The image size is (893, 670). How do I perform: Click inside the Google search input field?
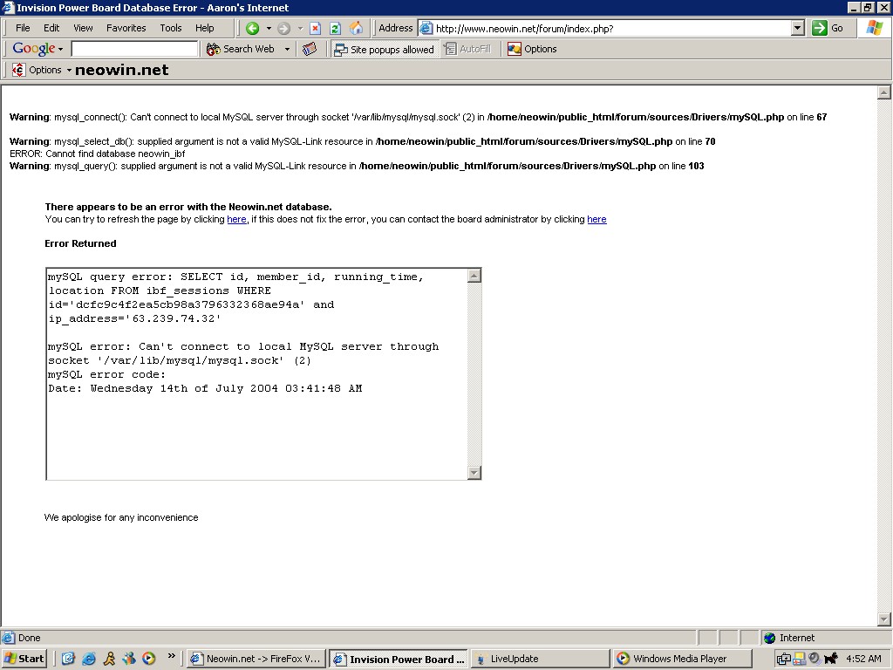pos(134,49)
